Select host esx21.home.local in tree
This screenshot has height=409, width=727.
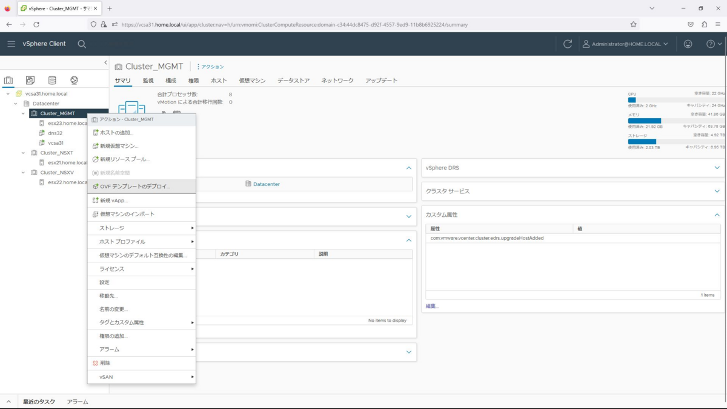67,162
